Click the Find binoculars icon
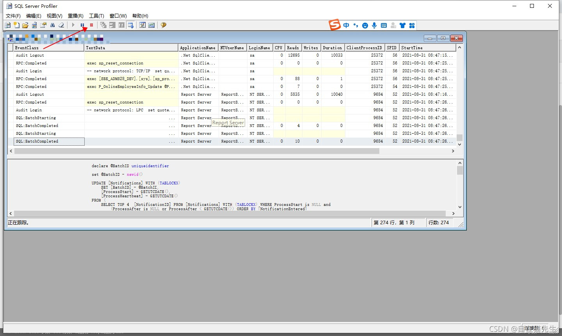Screen dimensions: 562x336 [x=52, y=25]
